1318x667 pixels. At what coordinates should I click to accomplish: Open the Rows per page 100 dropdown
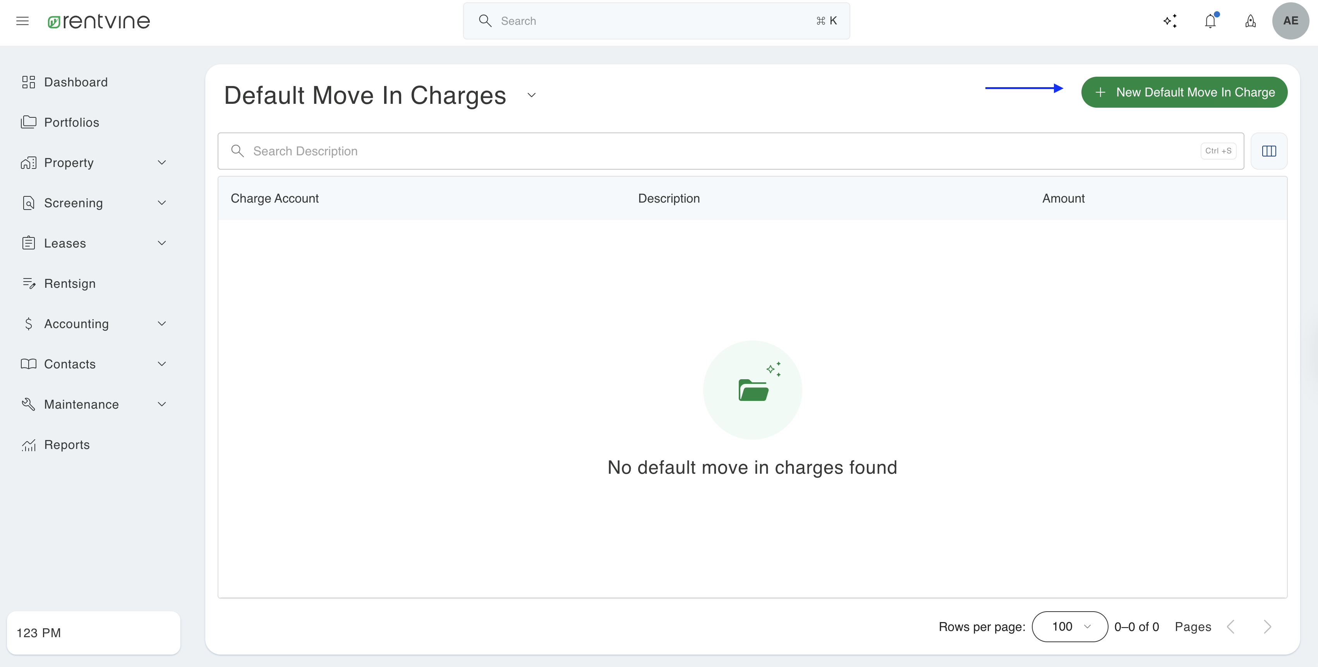(x=1070, y=627)
